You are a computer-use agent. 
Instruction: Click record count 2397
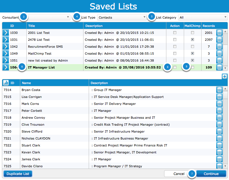coord(208,40)
